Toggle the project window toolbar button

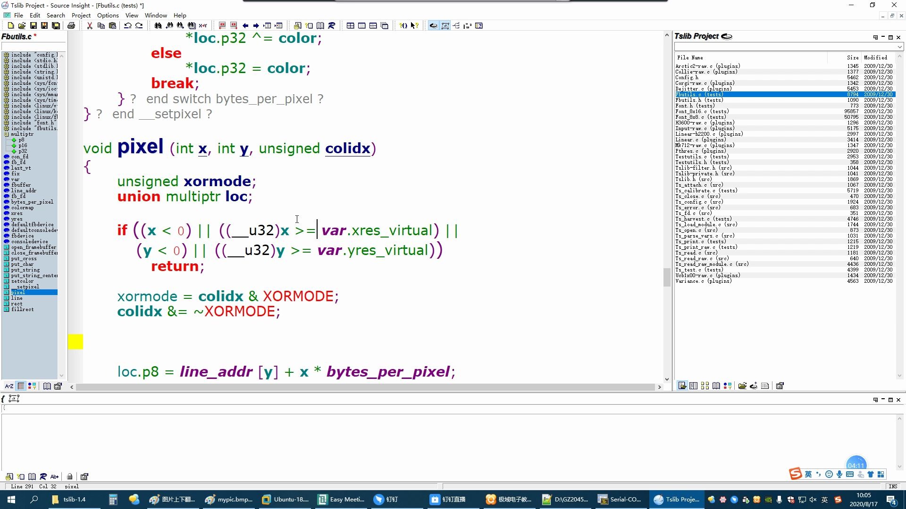pyautogui.click(x=434, y=25)
